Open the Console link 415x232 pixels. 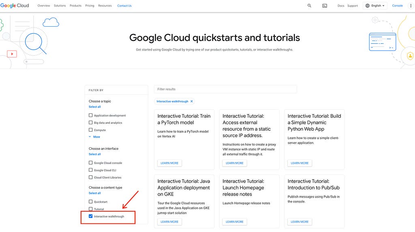(397, 6)
